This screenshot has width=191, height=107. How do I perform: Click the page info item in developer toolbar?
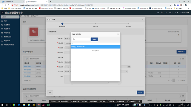111,101
